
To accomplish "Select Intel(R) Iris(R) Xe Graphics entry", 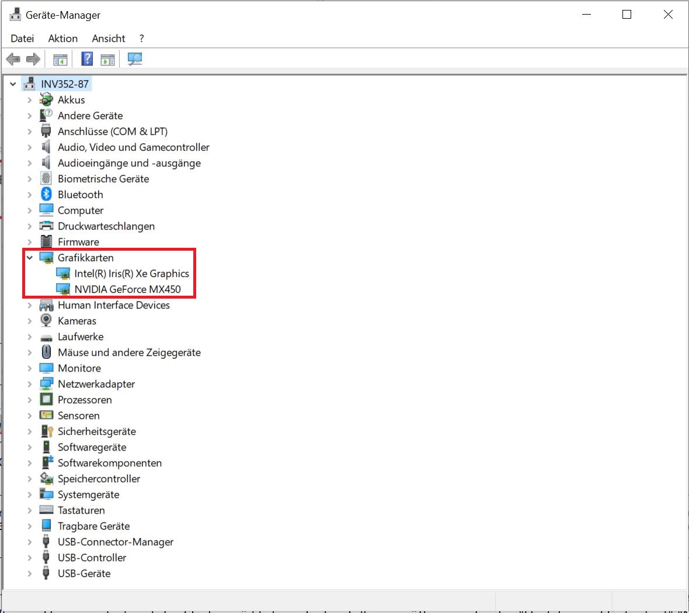I will coord(132,273).
